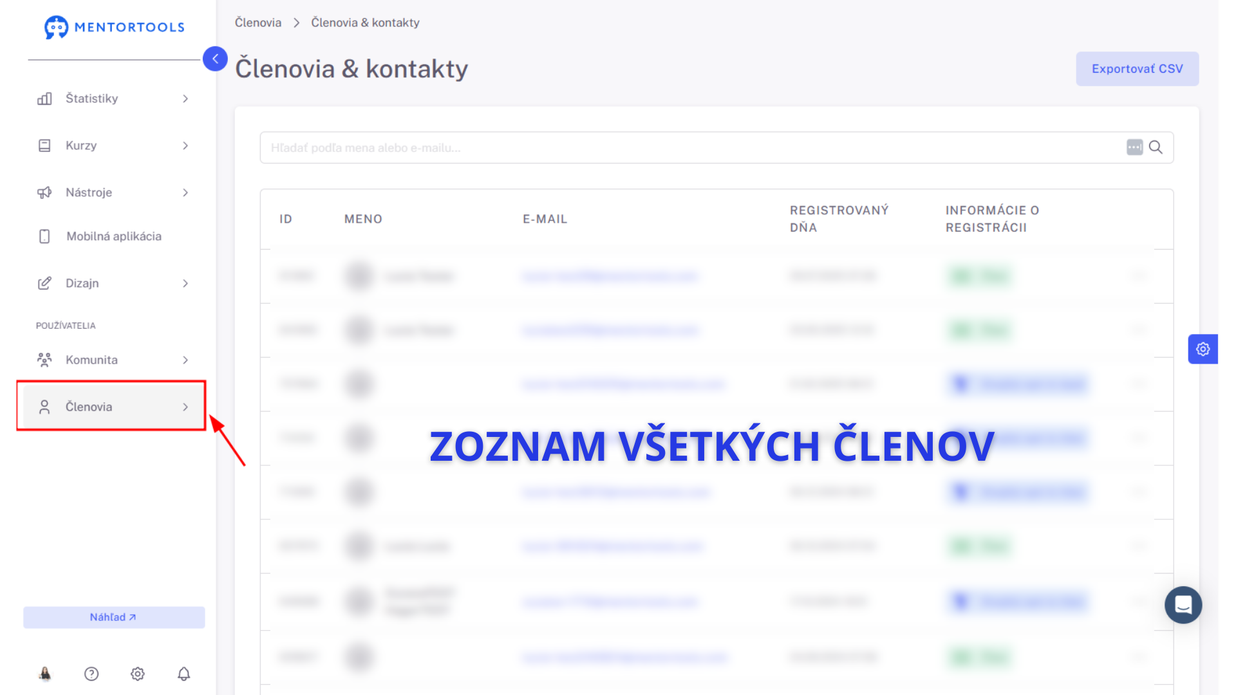
Task: Expand the Štatistiky menu chevron
Action: (x=185, y=98)
